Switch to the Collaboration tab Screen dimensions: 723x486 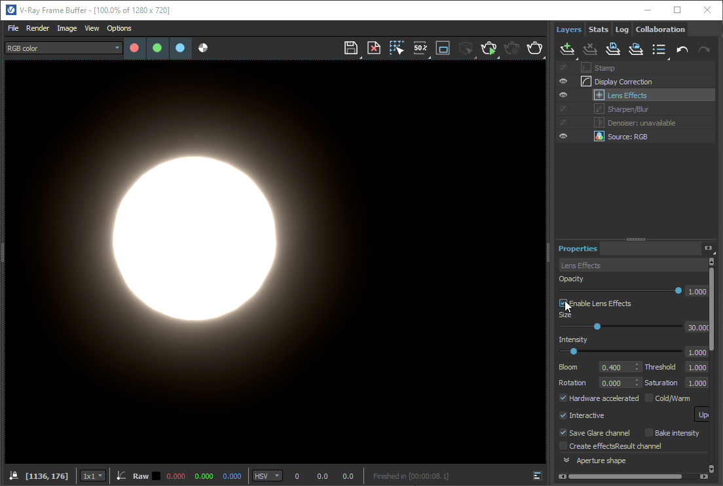pyautogui.click(x=660, y=29)
